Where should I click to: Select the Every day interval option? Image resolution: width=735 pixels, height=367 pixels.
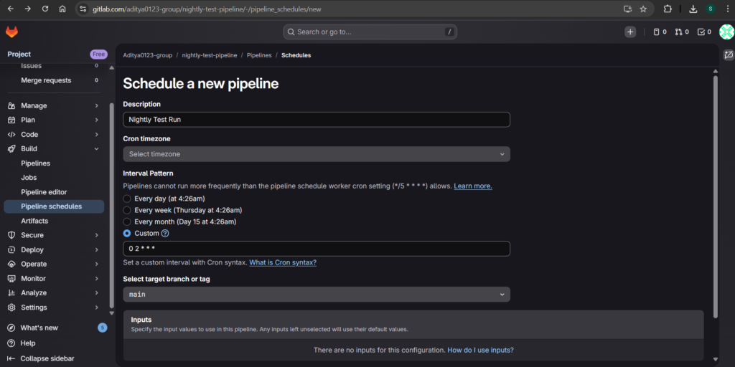[x=127, y=199]
